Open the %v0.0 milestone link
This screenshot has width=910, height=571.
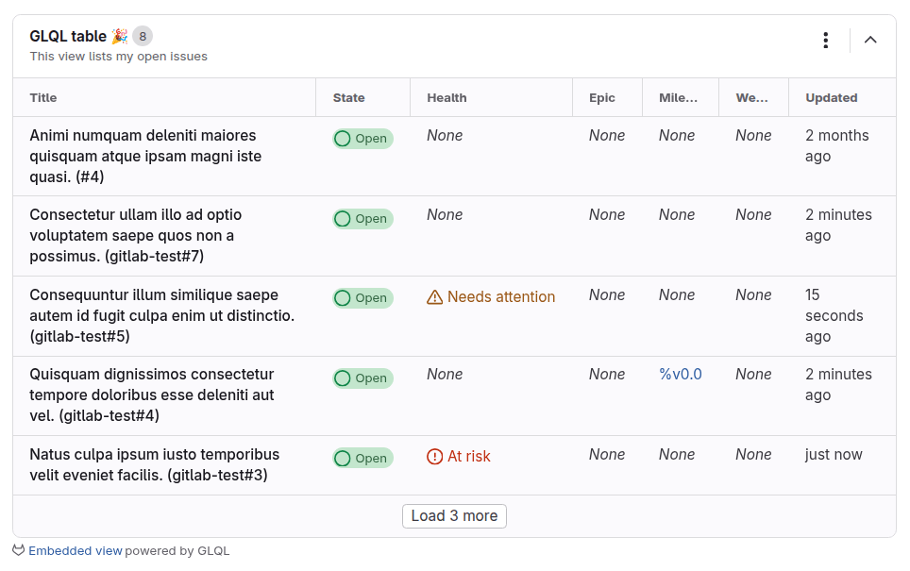click(x=681, y=374)
